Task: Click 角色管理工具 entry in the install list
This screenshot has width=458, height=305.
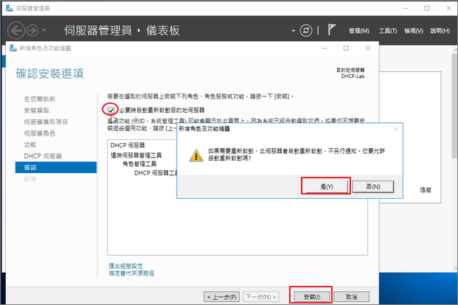Action: [x=139, y=164]
